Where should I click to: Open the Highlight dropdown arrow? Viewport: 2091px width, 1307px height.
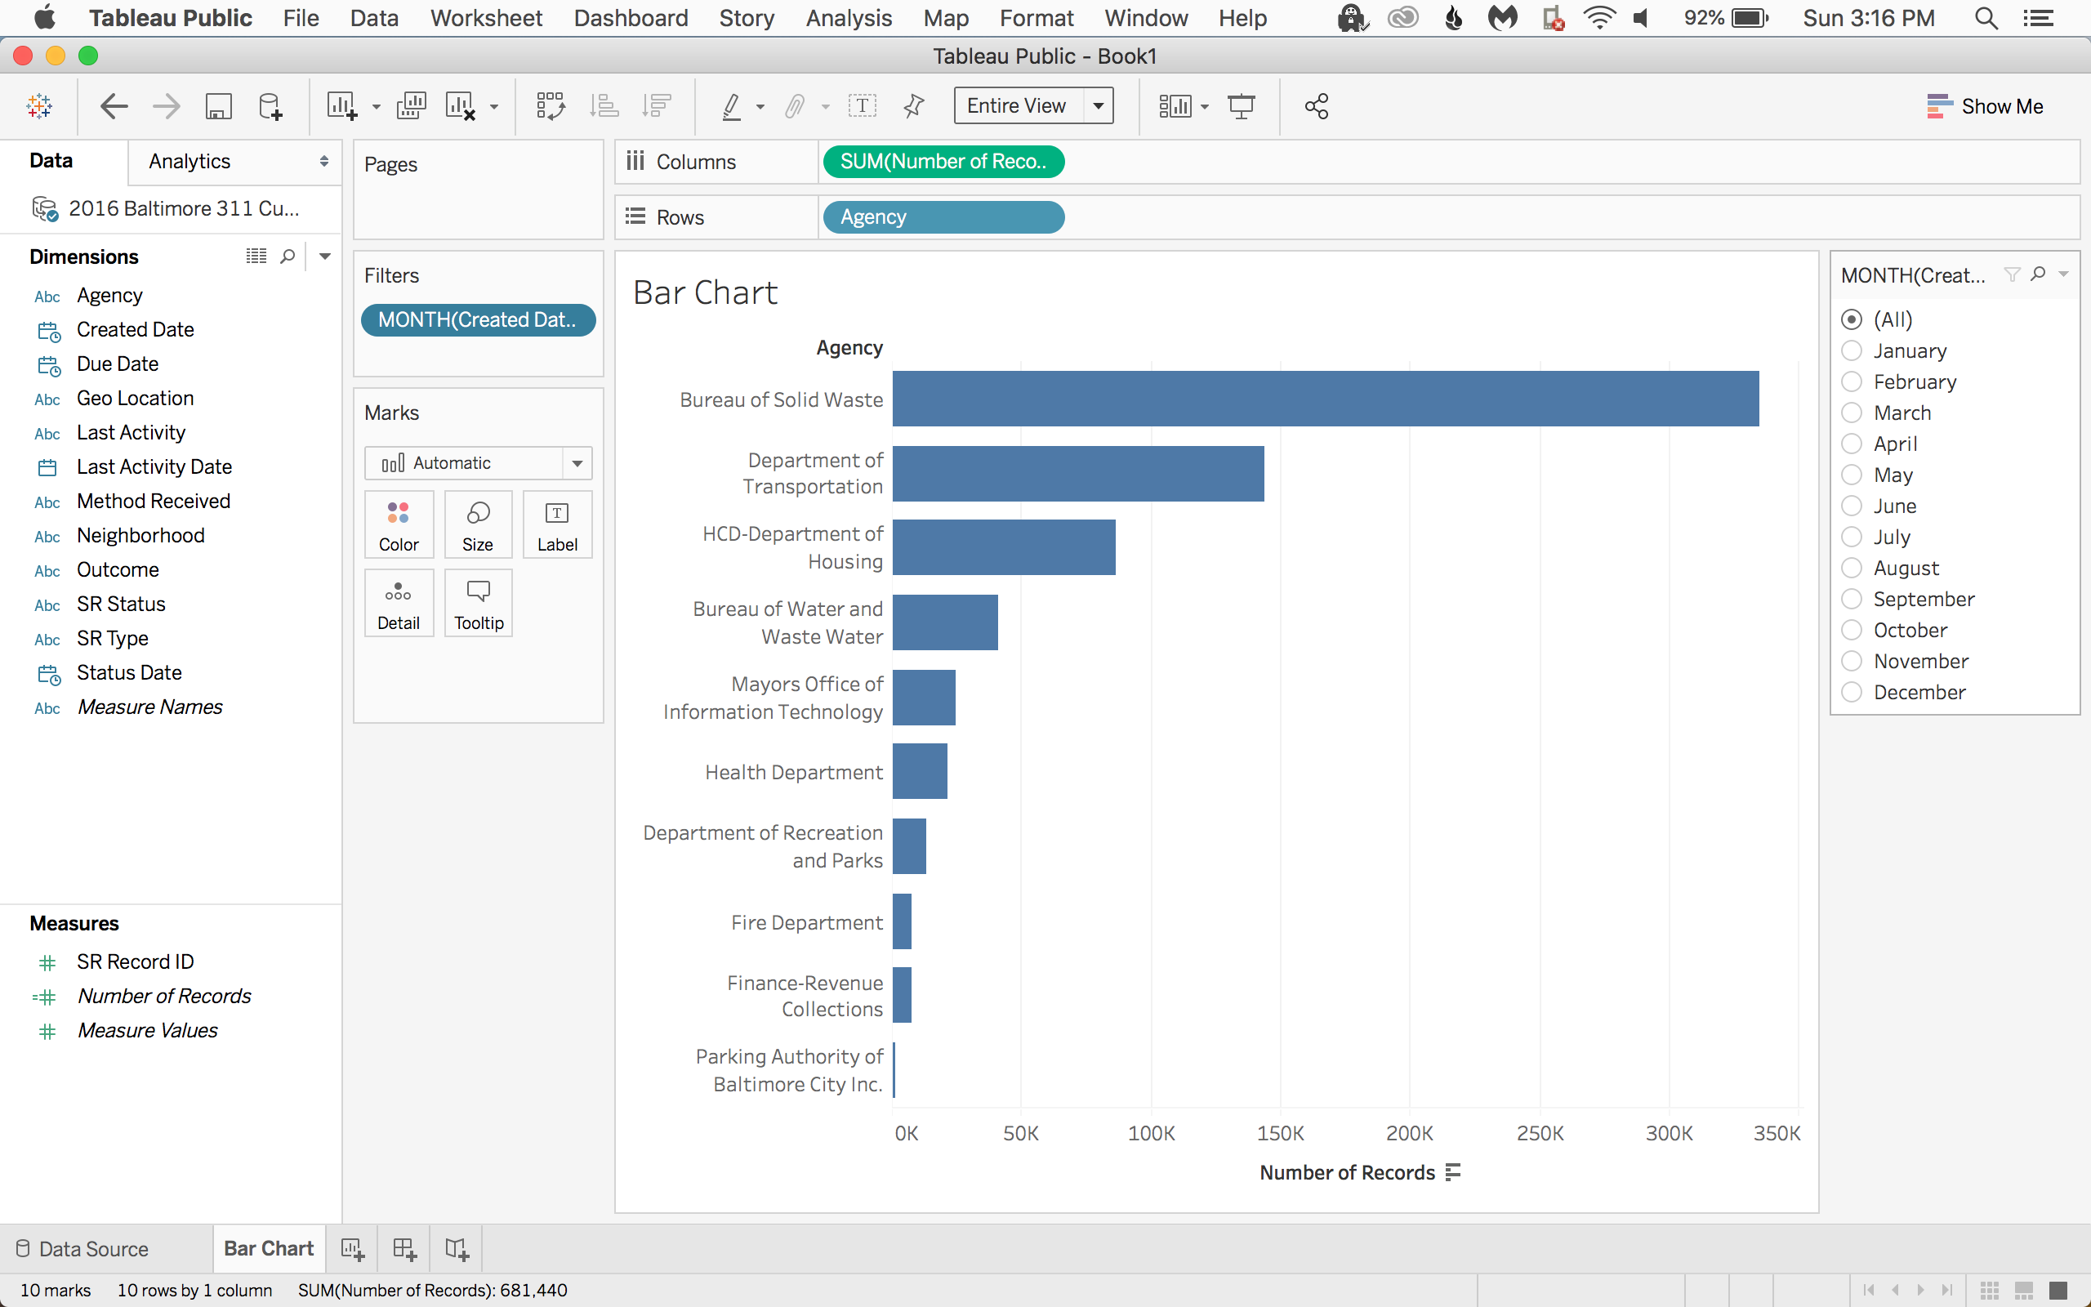pyautogui.click(x=760, y=107)
